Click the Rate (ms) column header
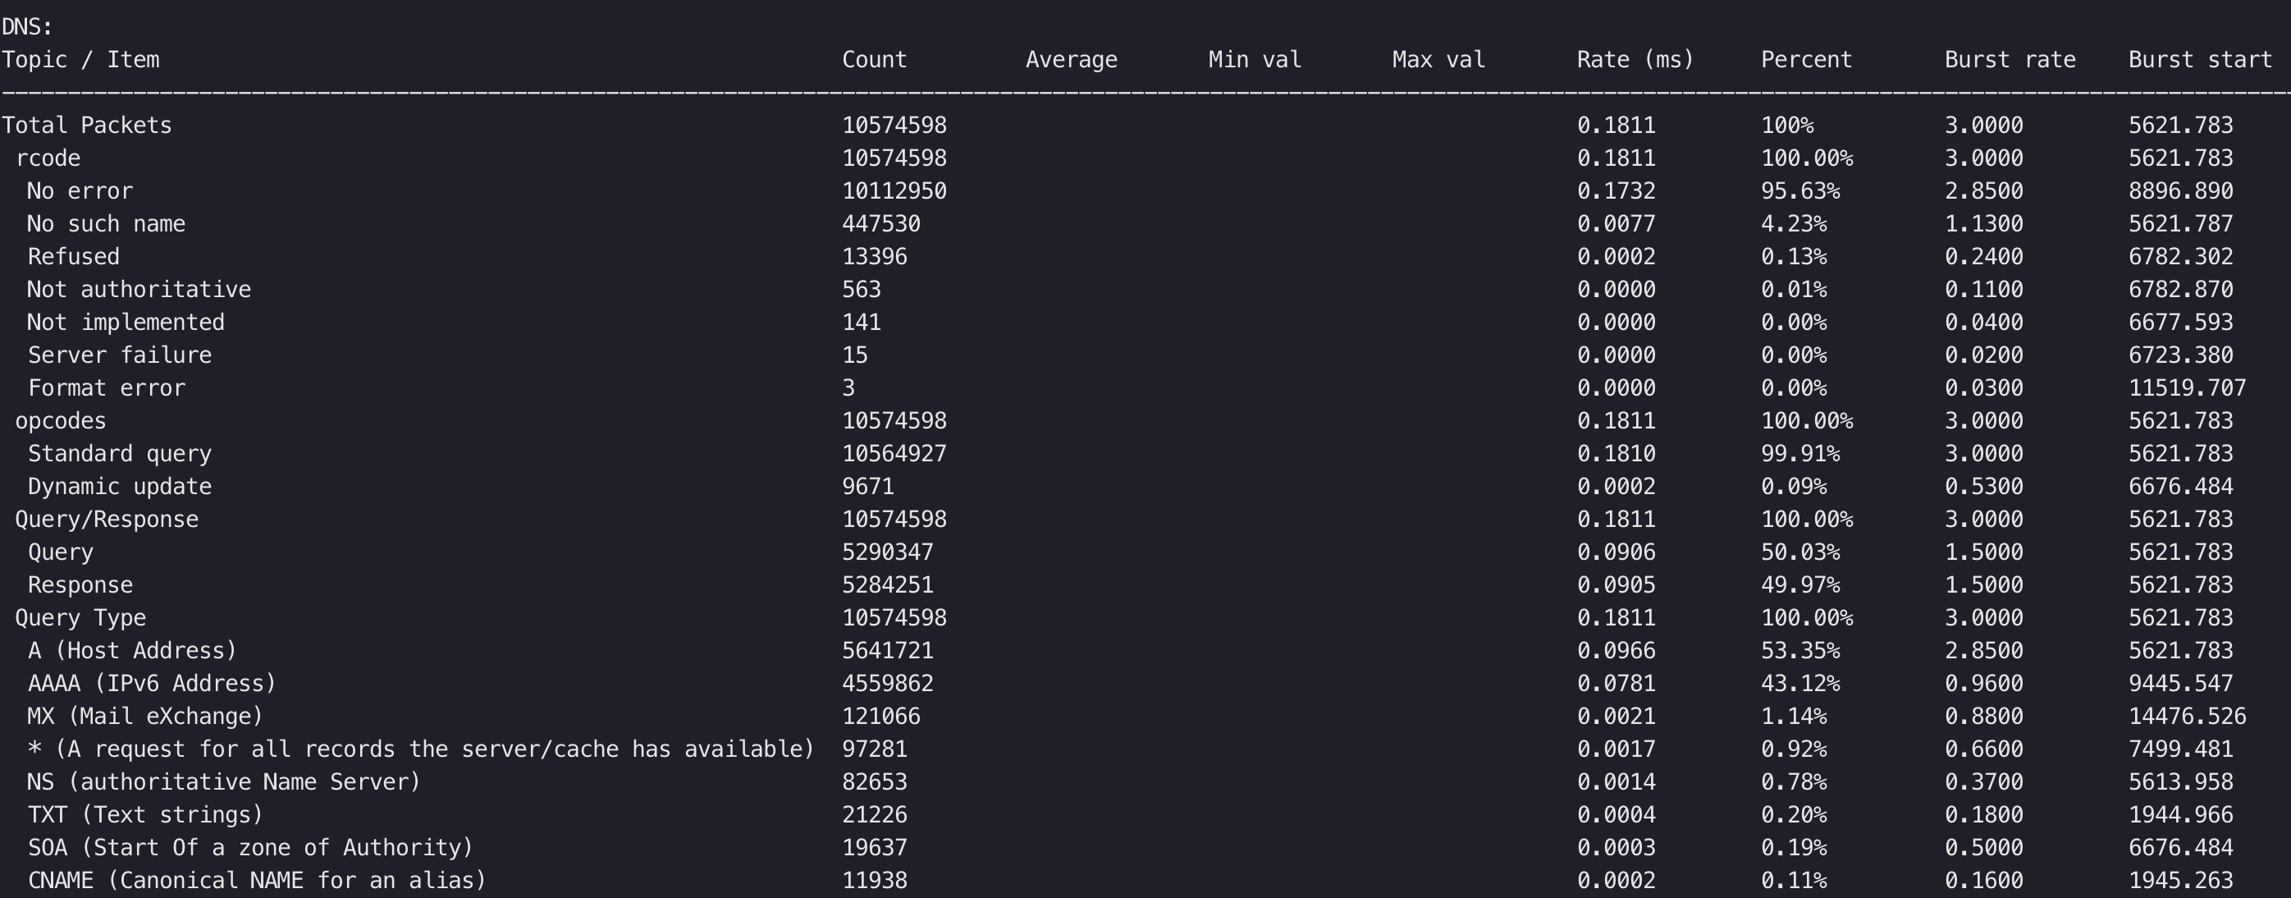This screenshot has height=898, width=2291. 1635,60
